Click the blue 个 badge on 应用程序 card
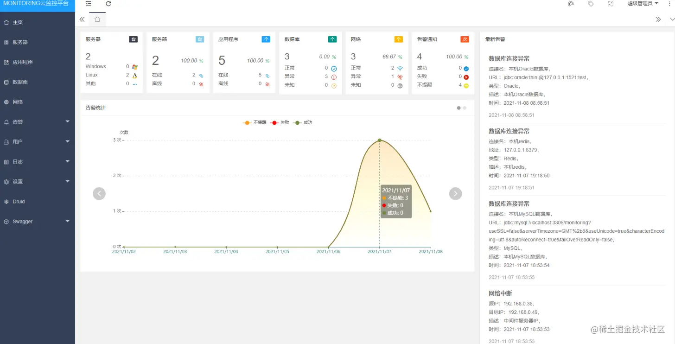This screenshot has height=344, width=675. click(266, 39)
